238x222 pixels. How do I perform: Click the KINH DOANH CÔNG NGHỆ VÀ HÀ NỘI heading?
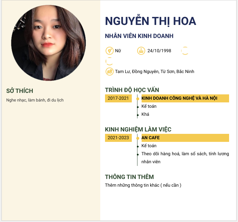click(x=179, y=98)
